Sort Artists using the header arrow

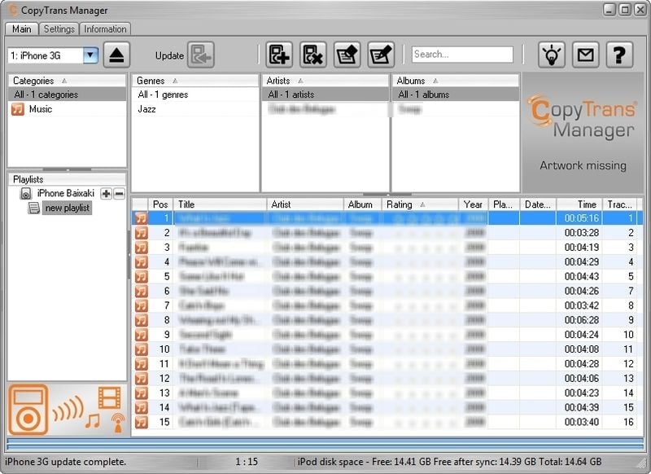[300, 81]
